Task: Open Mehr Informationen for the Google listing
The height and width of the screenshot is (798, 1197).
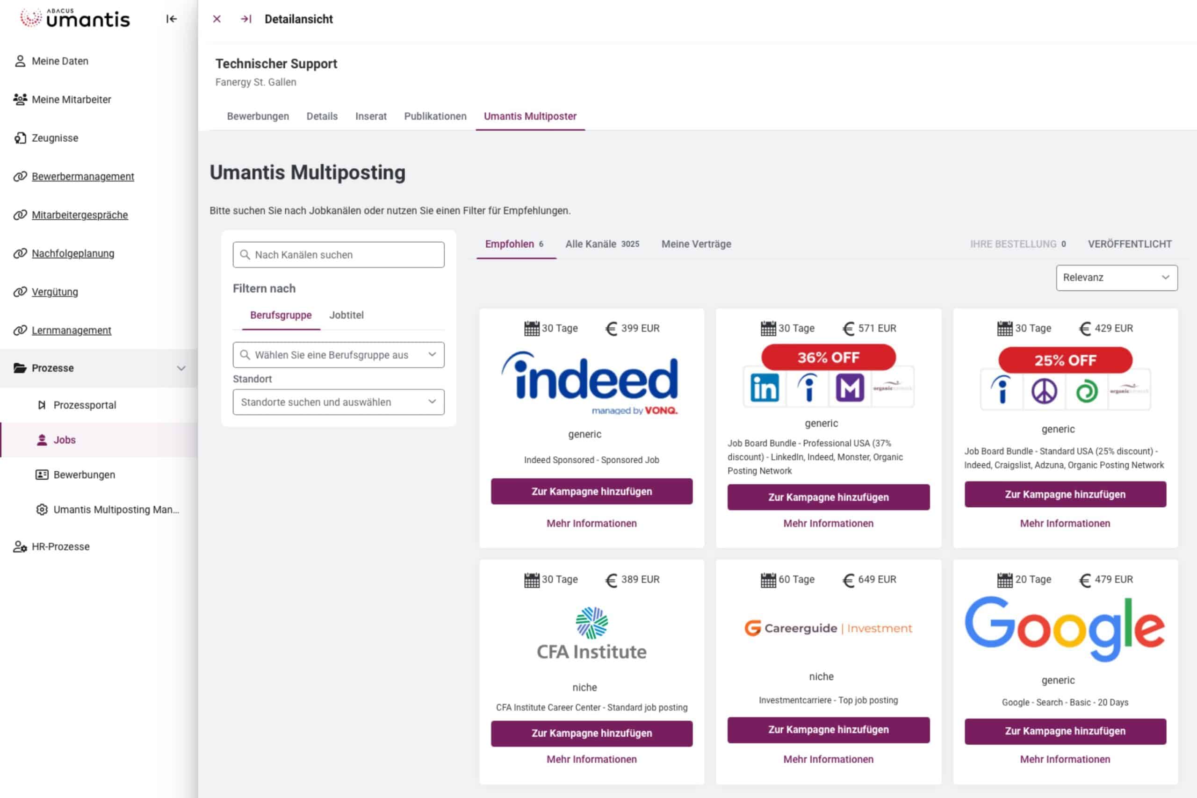Action: [x=1065, y=759]
